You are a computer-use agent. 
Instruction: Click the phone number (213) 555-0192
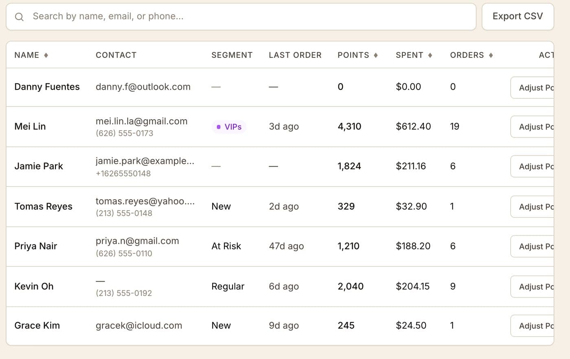(124, 293)
